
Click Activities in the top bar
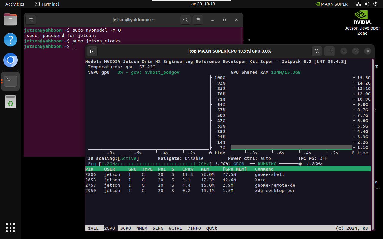pos(15,4)
